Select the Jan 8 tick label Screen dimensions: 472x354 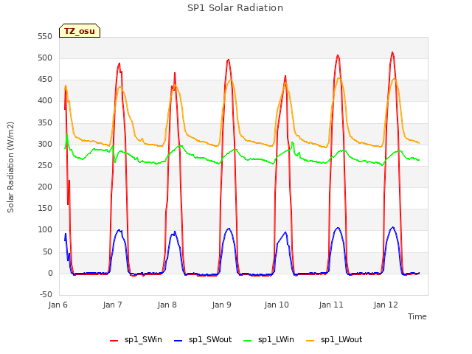coord(167,305)
